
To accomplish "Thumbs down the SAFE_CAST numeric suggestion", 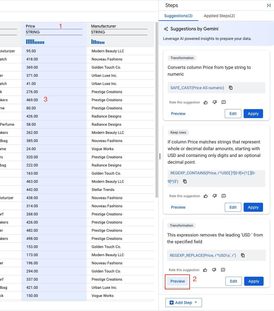I will (x=215, y=102).
